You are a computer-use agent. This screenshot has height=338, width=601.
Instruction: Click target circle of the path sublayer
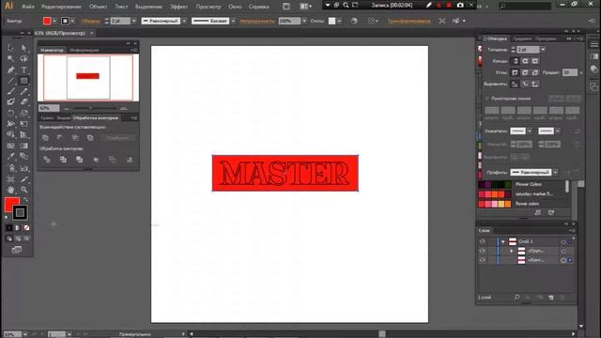pos(563,260)
